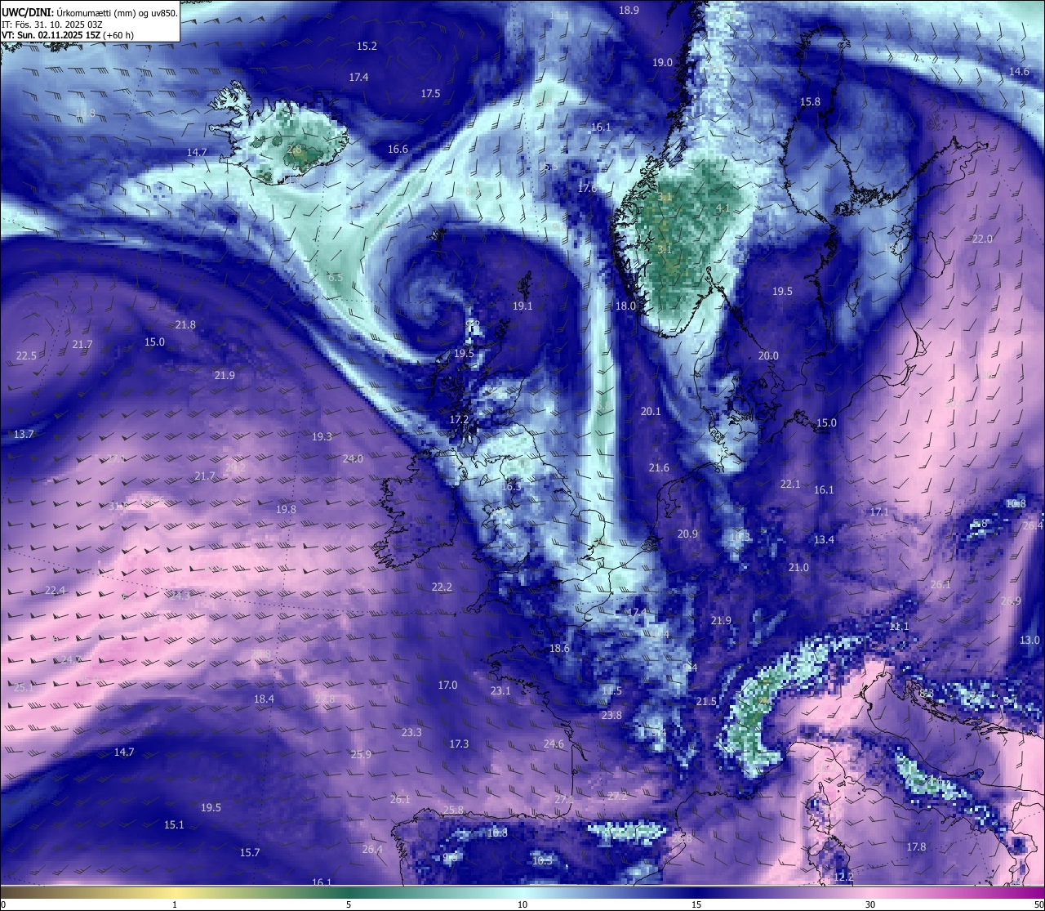Image resolution: width=1045 pixels, height=911 pixels.
Task: Click the color scale label '1'
Action: [175, 904]
